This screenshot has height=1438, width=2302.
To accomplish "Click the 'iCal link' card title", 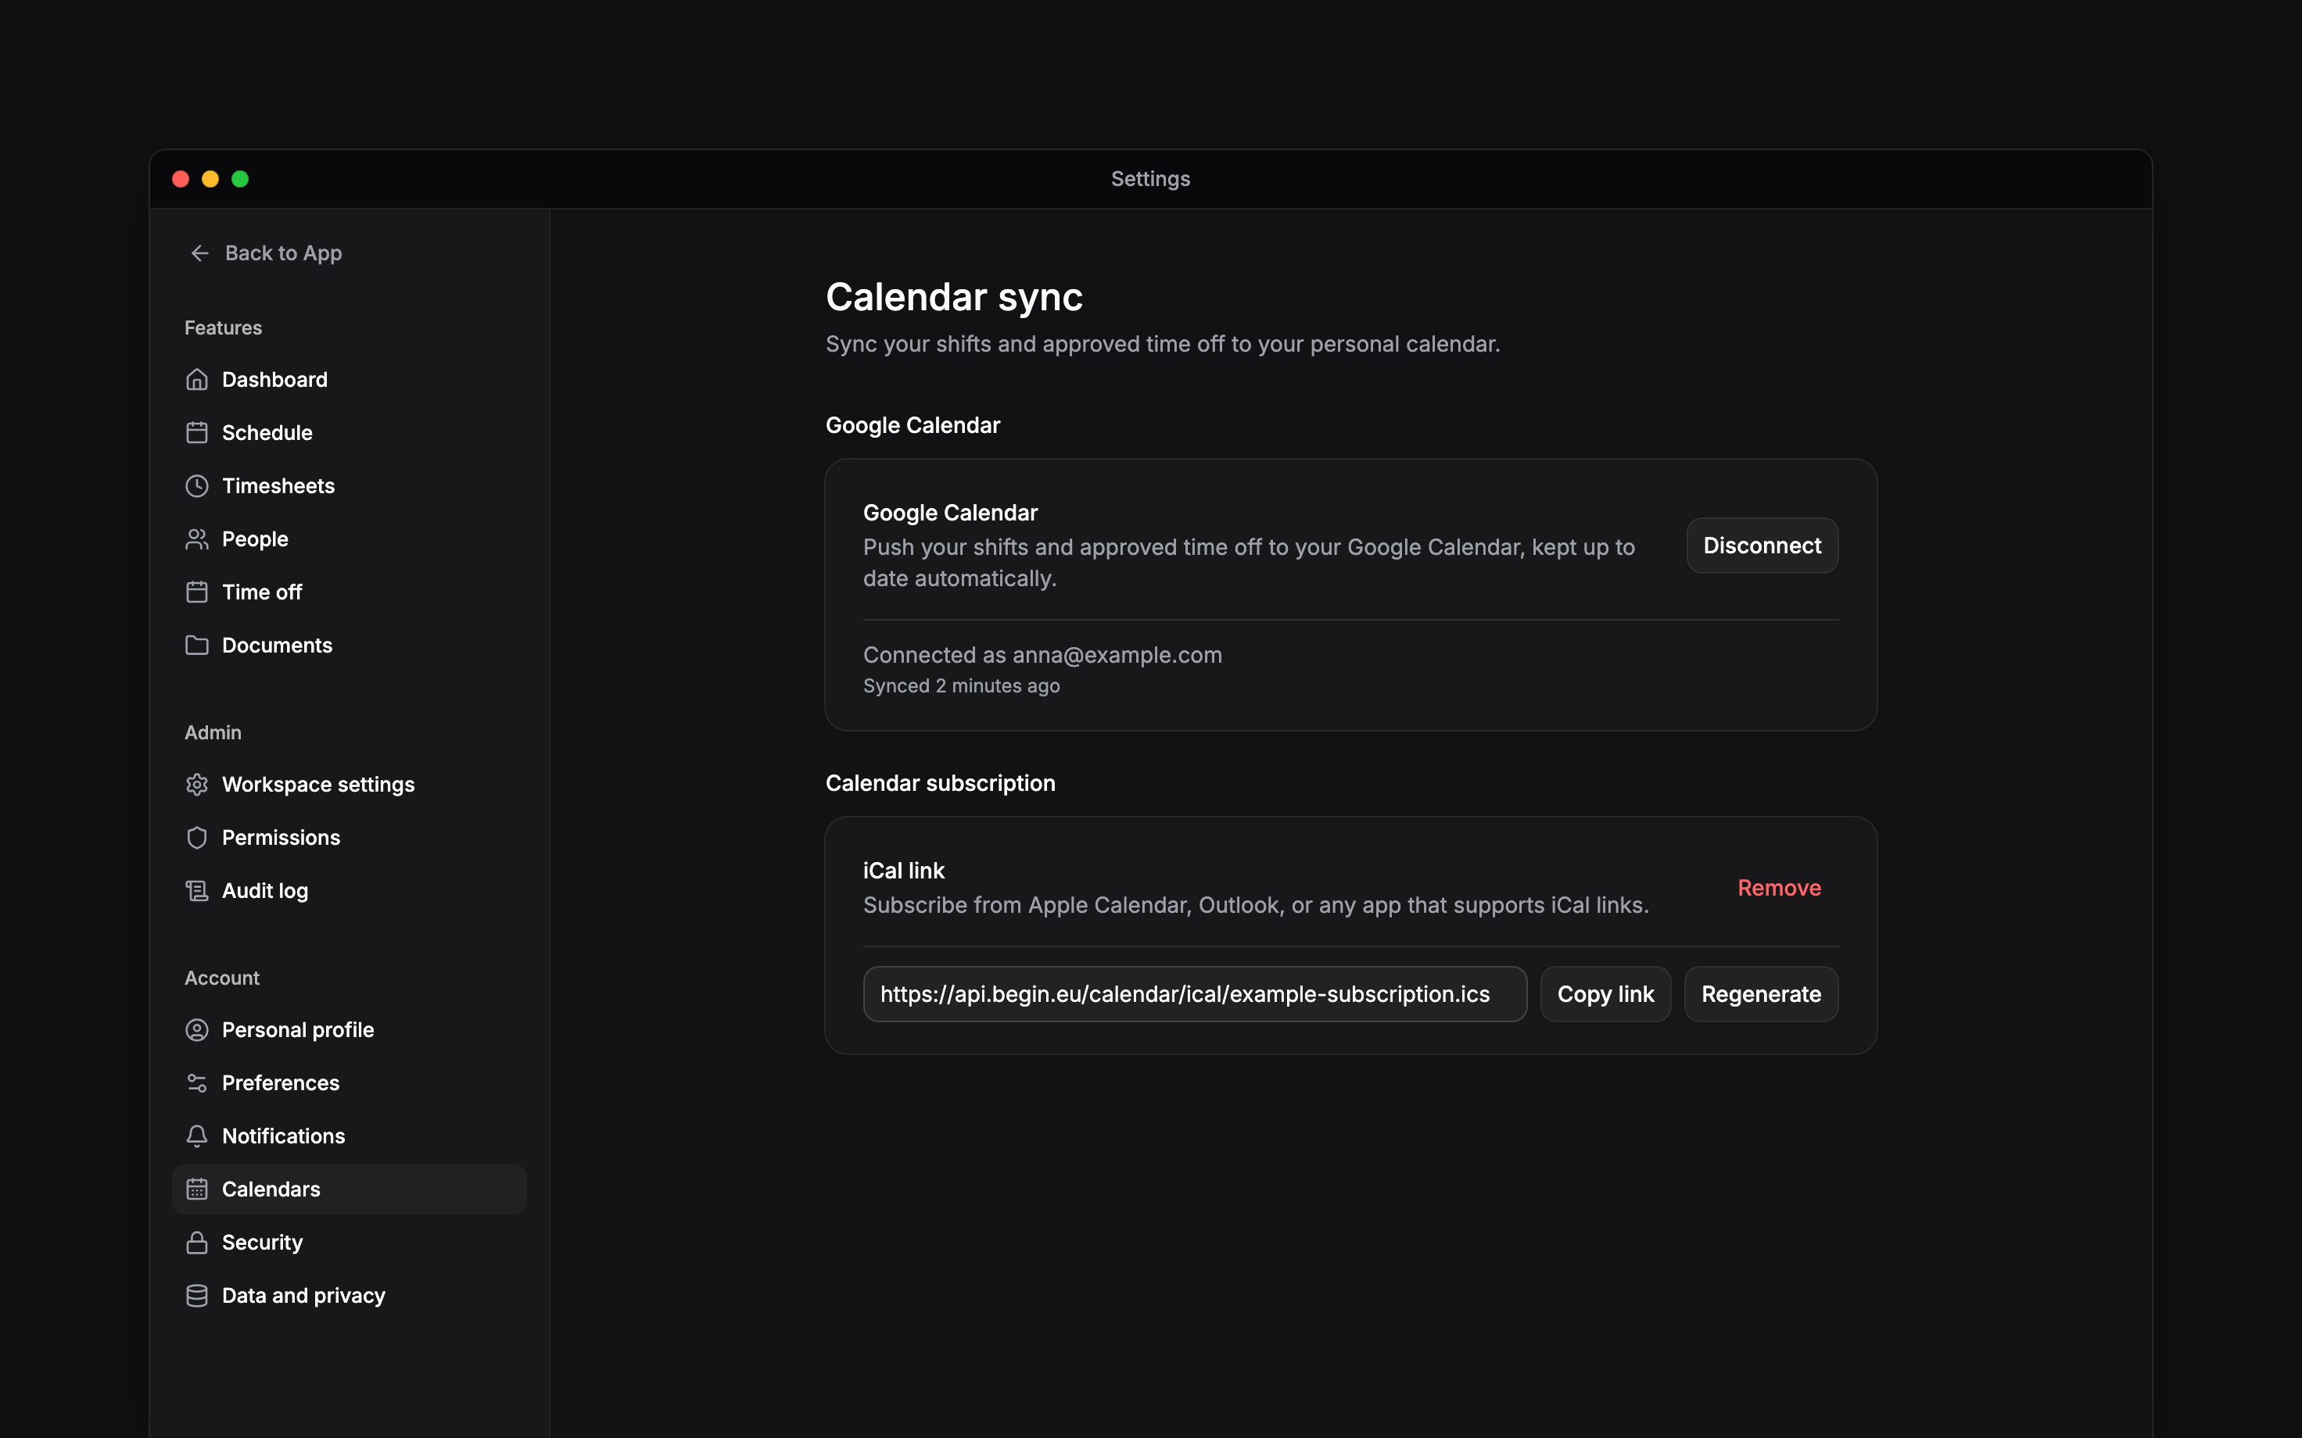I will (x=904, y=871).
